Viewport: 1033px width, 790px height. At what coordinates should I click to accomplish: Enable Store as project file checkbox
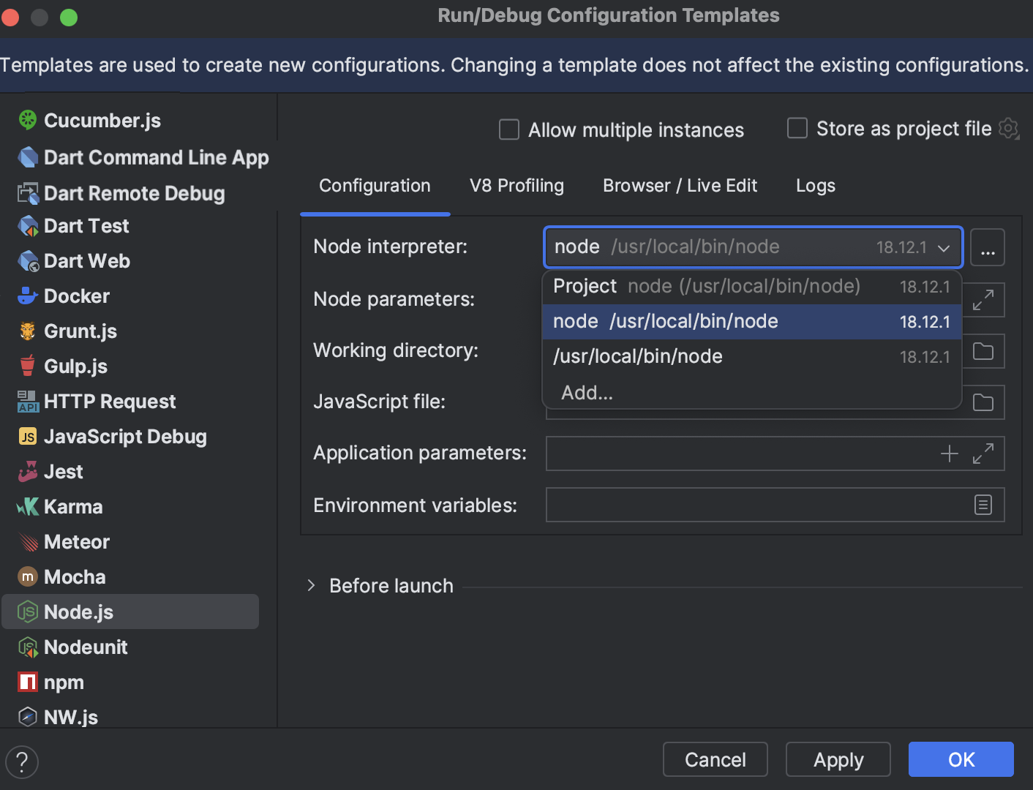coord(797,128)
